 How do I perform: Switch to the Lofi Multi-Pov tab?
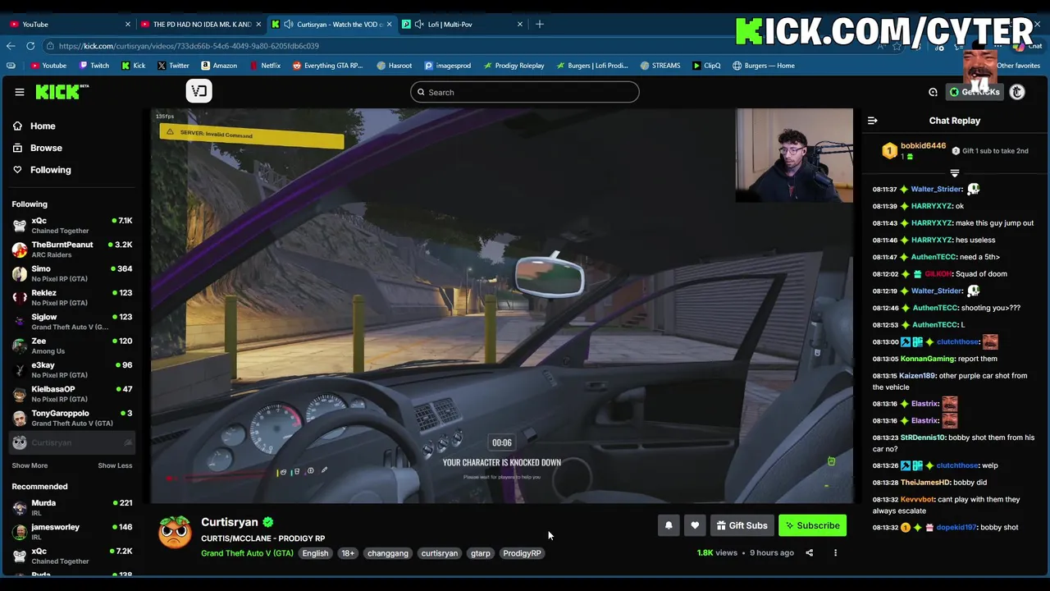[462, 24]
